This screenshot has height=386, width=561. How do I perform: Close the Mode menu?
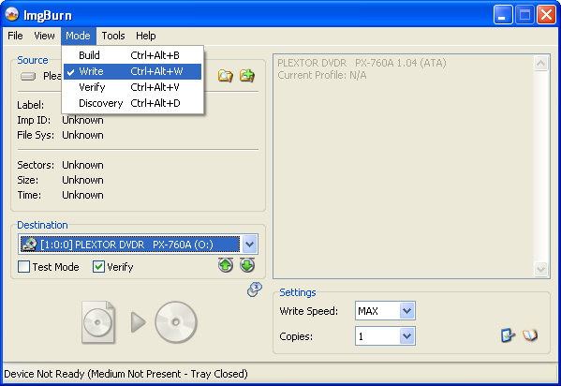[x=78, y=36]
